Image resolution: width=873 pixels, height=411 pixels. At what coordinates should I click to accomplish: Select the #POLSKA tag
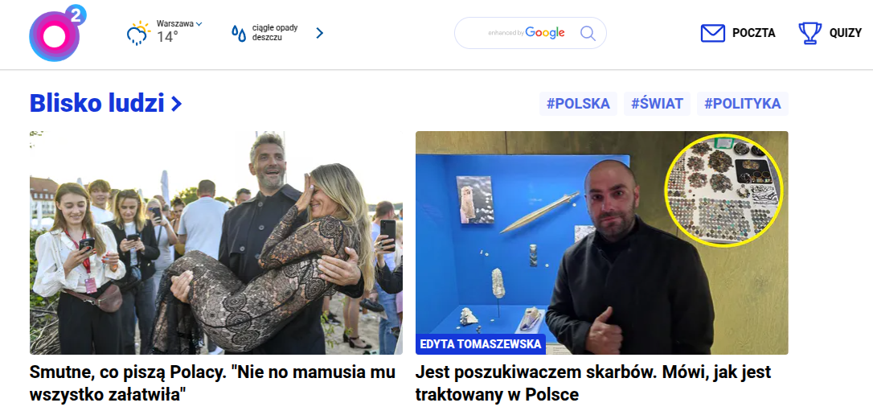578,104
